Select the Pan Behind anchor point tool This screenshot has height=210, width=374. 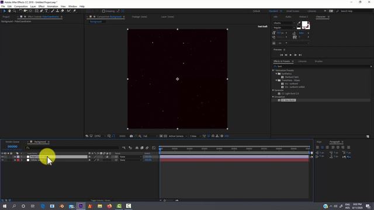coord(30,11)
